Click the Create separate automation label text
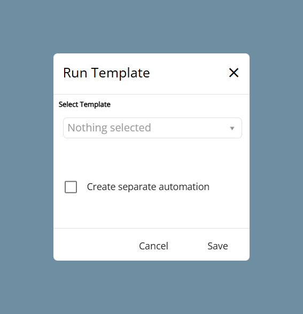Viewport: 303px width, 314px height. pyautogui.click(x=148, y=187)
